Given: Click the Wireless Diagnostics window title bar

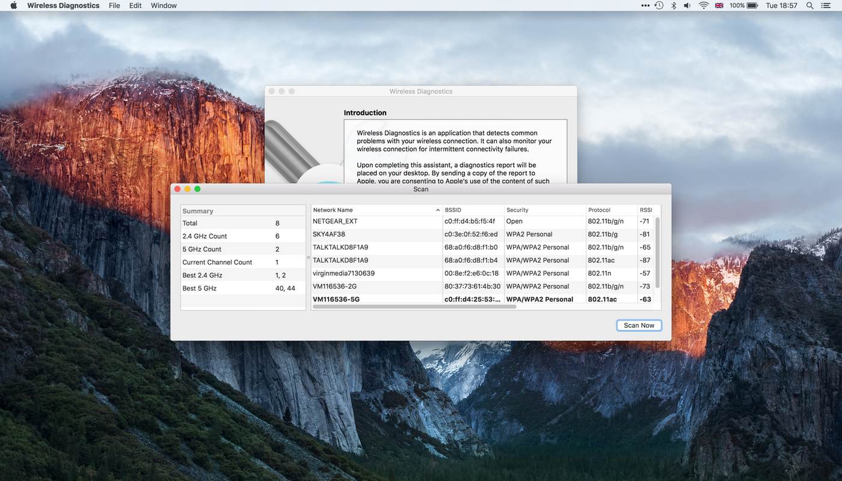Looking at the screenshot, I should click(421, 91).
